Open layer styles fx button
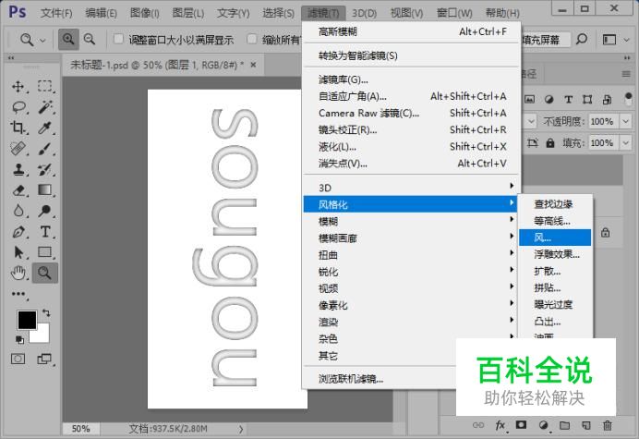This screenshot has width=639, height=439. tap(500, 425)
